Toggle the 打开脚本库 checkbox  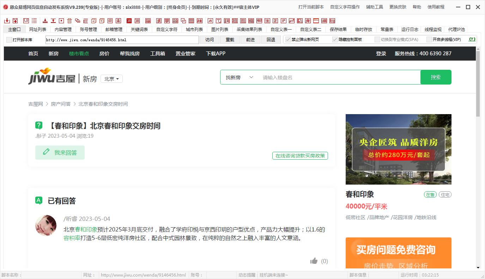pyautogui.click(x=9, y=40)
